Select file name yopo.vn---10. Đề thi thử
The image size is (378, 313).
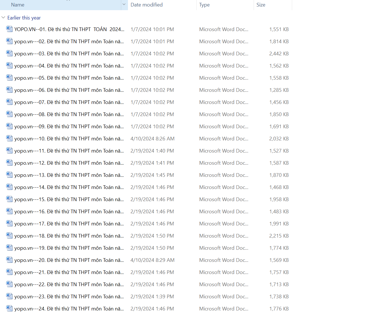(69, 139)
